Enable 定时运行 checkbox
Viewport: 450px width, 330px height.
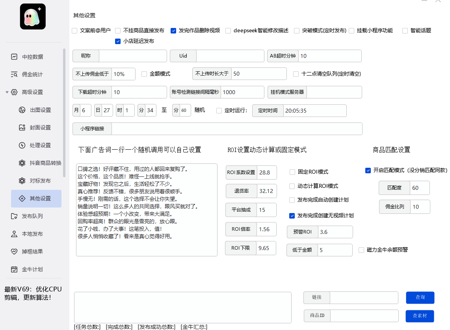click(x=219, y=111)
